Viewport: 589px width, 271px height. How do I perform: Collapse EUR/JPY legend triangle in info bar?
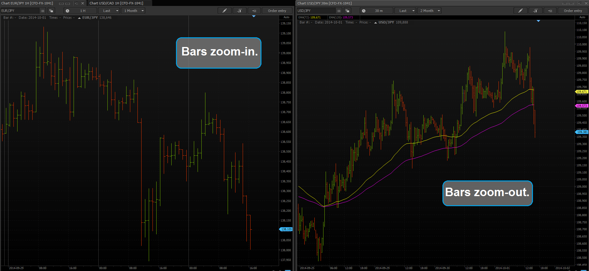click(80, 18)
